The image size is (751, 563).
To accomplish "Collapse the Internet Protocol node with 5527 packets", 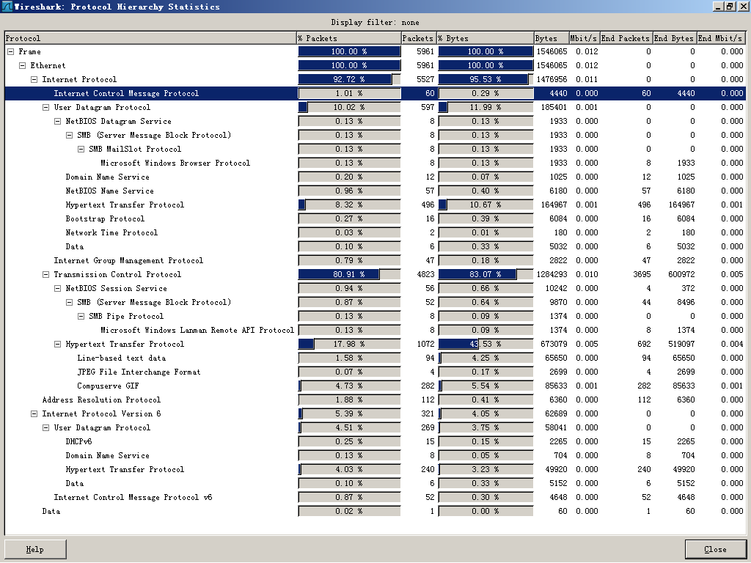I will [x=34, y=79].
